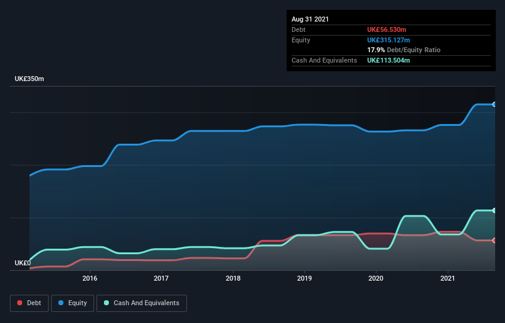Toggle the Debt series legend button
The image size is (505, 323).
tap(29, 303)
